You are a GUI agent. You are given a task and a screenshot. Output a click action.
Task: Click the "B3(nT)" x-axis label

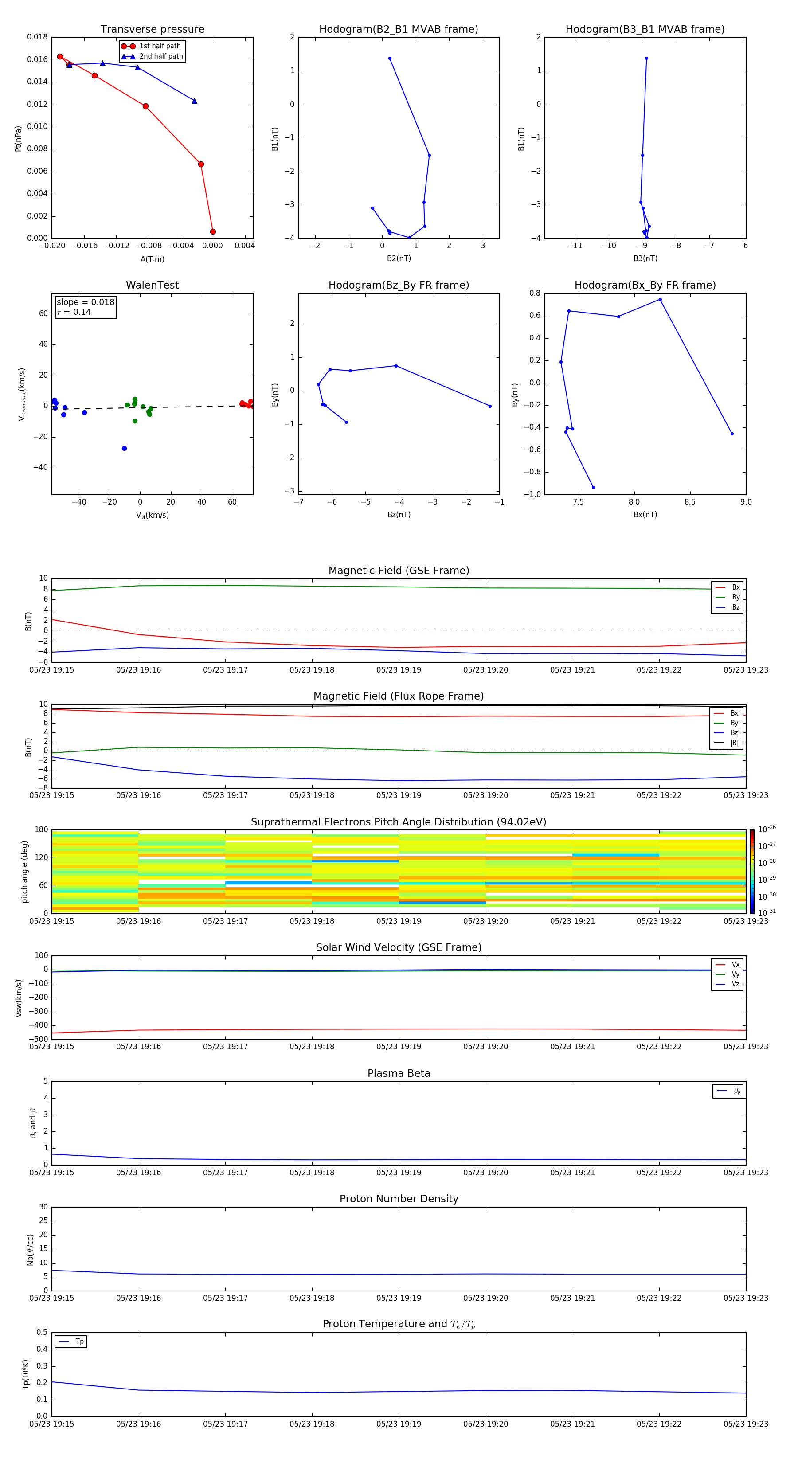point(645,258)
